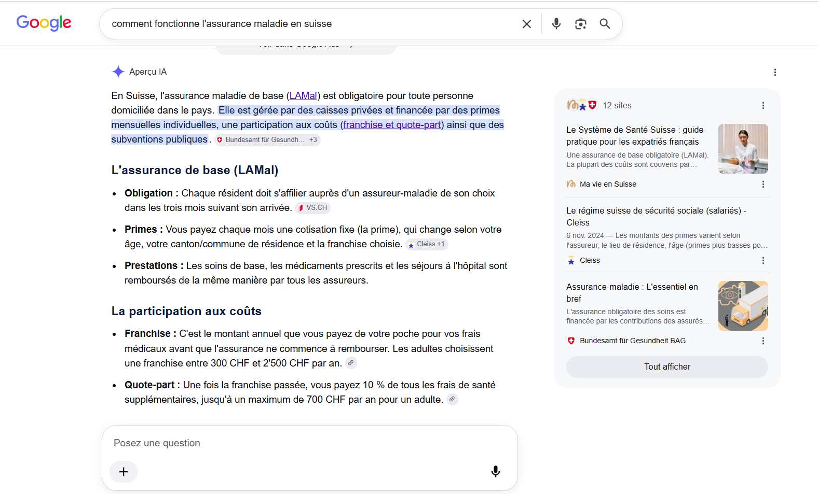Click the 12 sites favicon group
The width and height of the screenshot is (818, 494).
click(x=582, y=105)
